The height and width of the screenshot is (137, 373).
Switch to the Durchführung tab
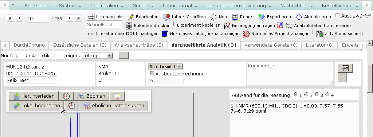pyautogui.click(x=29, y=45)
